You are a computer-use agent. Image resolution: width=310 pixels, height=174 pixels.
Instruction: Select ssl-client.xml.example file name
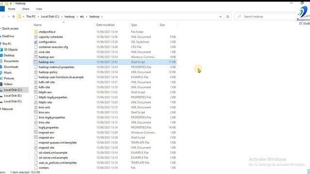(53, 153)
